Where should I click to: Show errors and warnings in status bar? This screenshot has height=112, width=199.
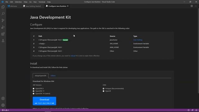tap(5, 110)
